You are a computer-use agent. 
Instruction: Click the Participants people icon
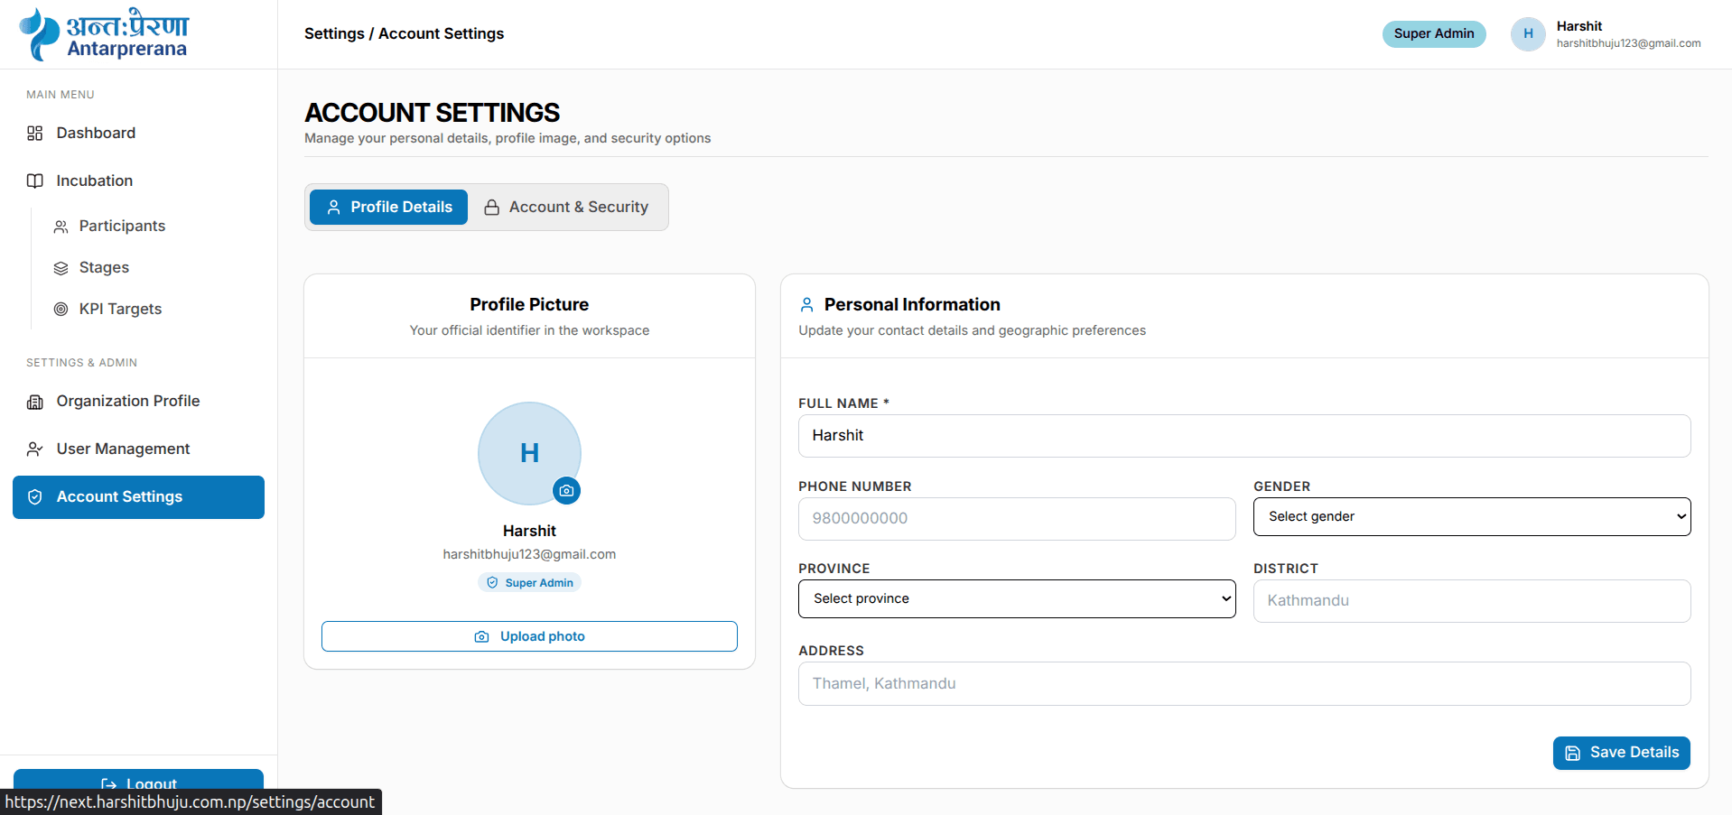pyautogui.click(x=61, y=227)
